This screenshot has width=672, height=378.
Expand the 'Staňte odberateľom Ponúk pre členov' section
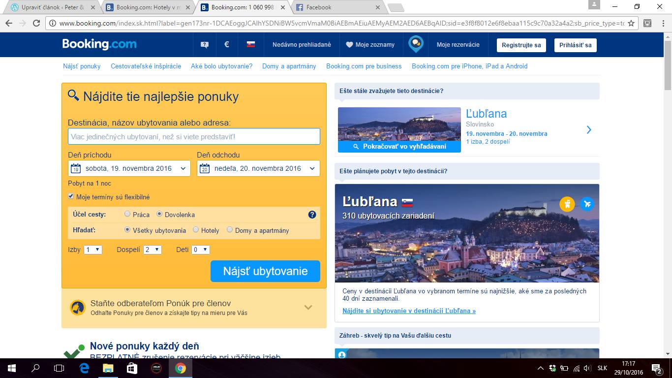click(x=308, y=308)
